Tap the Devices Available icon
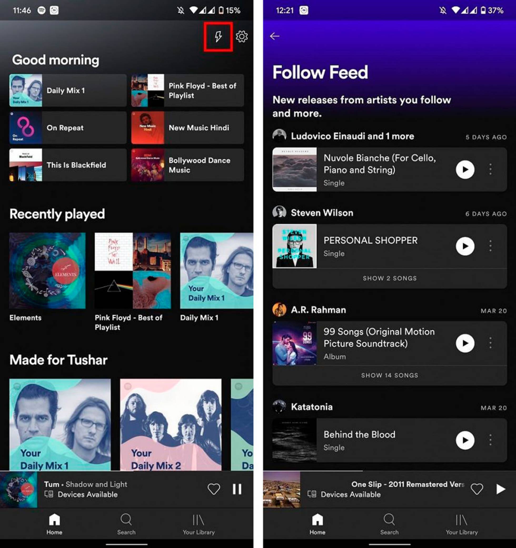 49,494
